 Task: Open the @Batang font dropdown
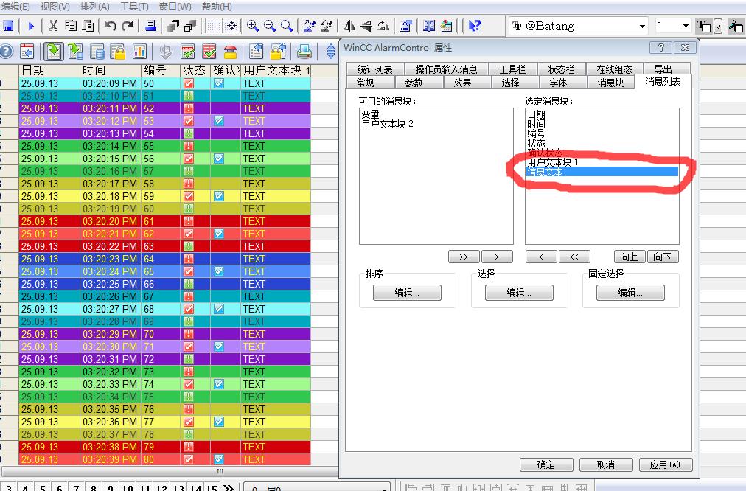point(642,26)
